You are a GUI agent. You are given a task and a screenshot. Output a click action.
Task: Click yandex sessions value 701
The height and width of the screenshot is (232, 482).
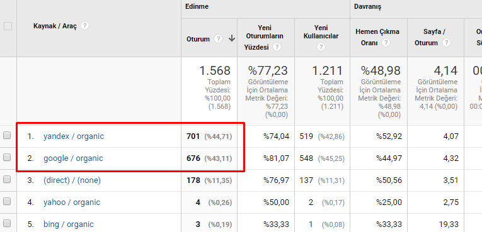193,136
